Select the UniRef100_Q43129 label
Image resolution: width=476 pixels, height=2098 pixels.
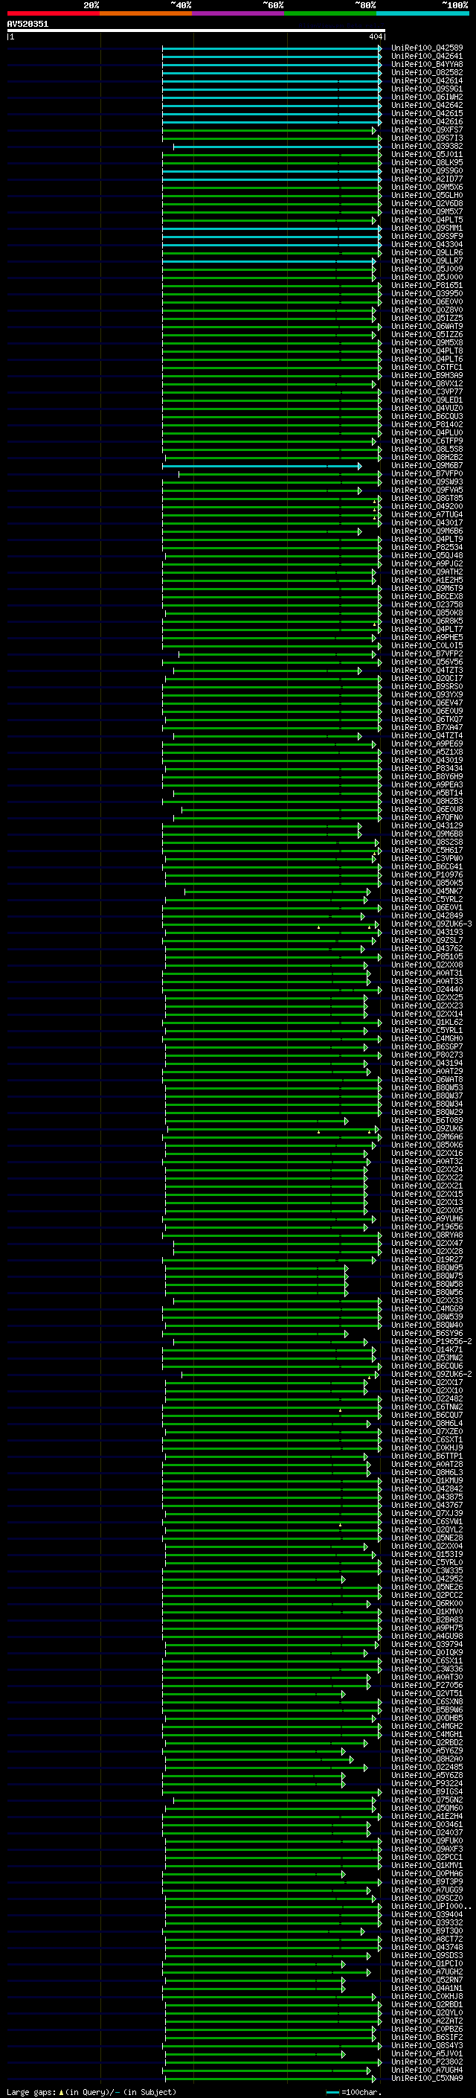(427, 826)
